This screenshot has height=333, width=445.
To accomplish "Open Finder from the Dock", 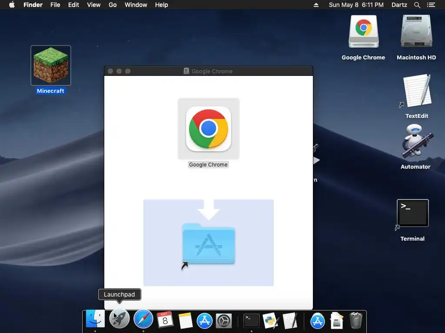I will click(x=95, y=319).
